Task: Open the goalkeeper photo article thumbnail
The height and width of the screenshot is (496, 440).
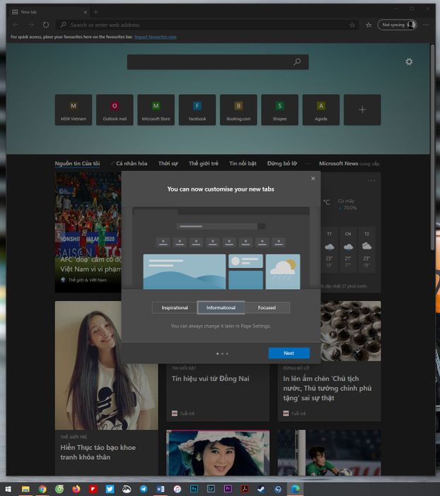Action: [329, 453]
